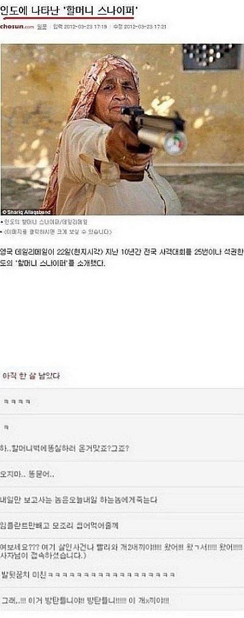
Task: Select the comment starting '여보세요???'
Action: tap(122, 551)
